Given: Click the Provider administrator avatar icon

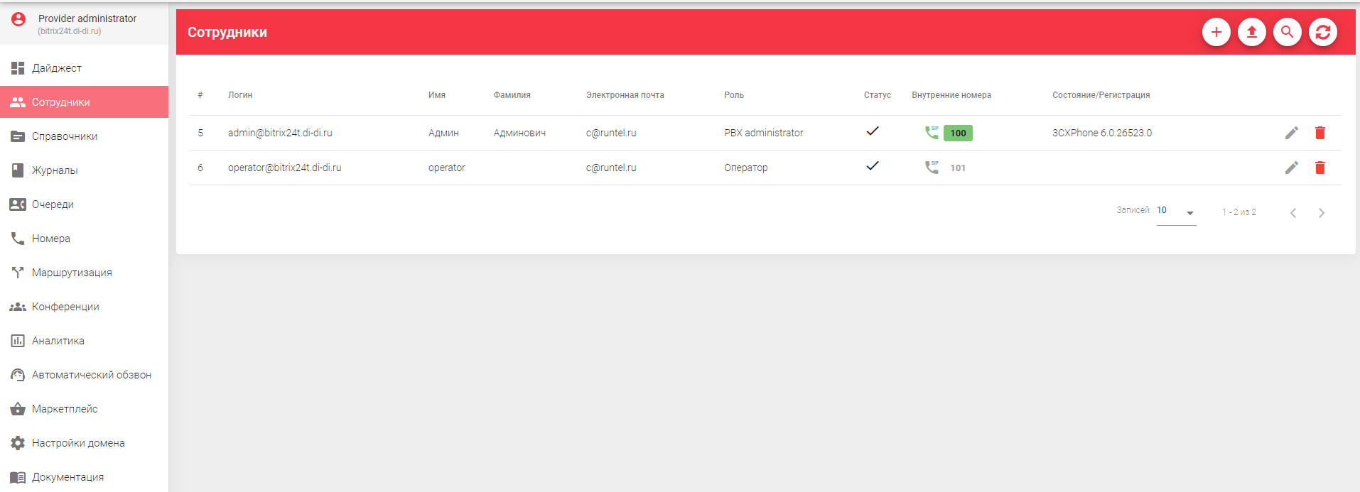Looking at the screenshot, I should point(18,19).
